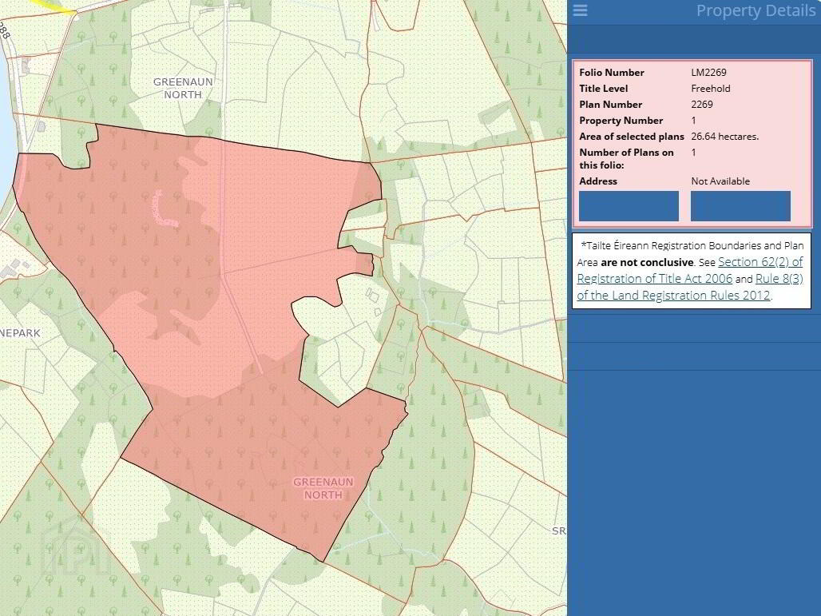Select the GREENAUN NORTH label inside the red parcel
821x616 pixels.
tap(323, 488)
